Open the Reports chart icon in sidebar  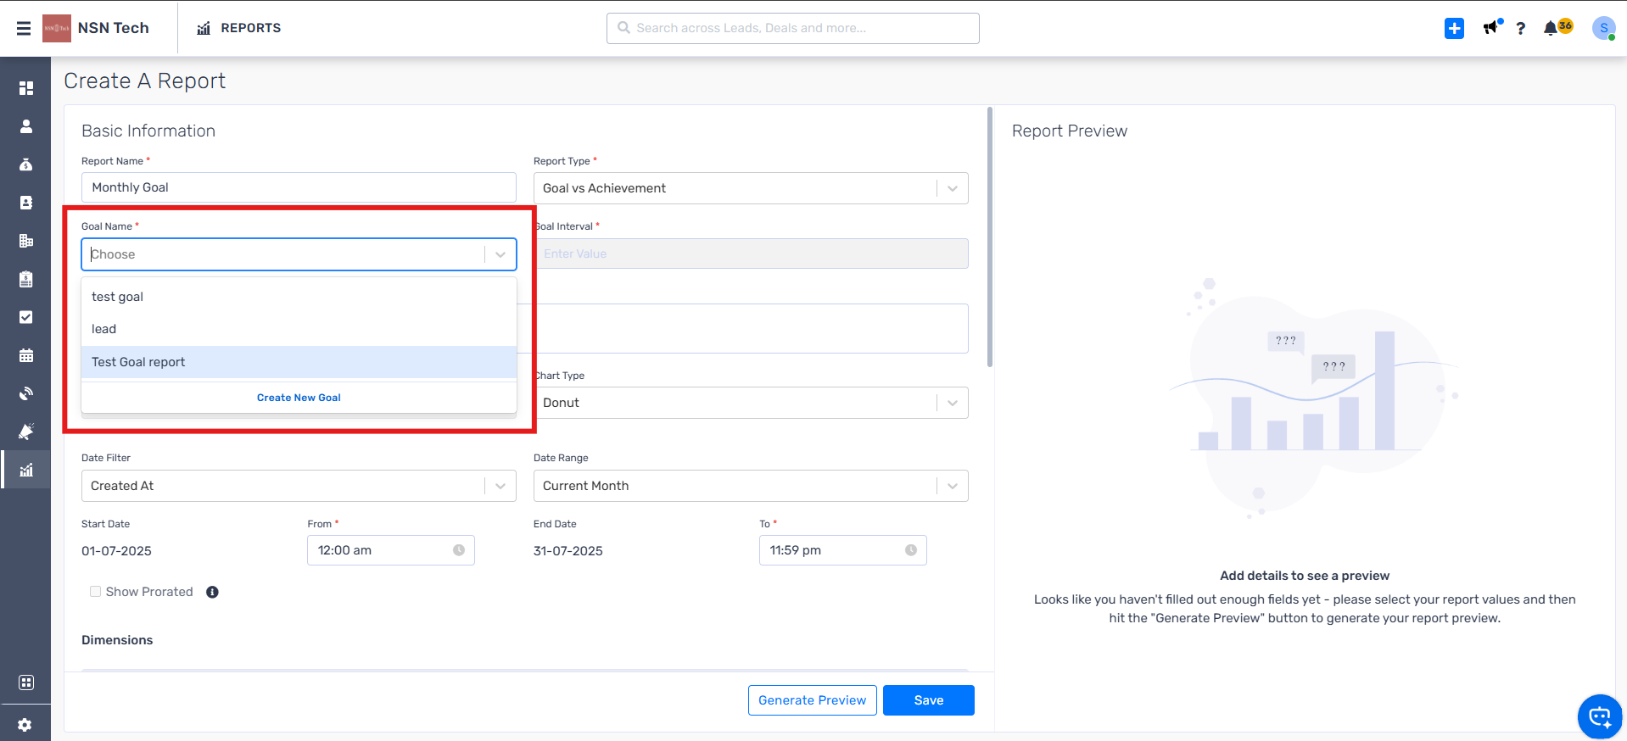(x=26, y=470)
